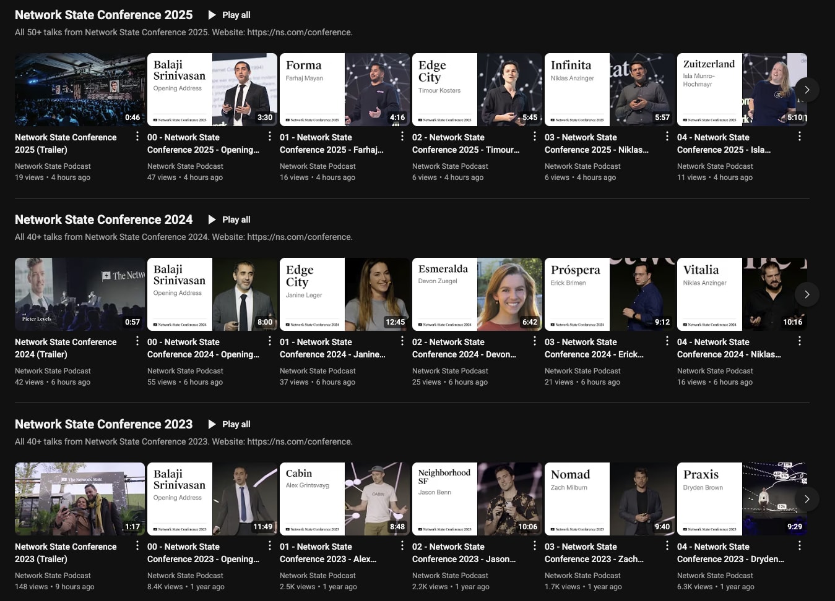This screenshot has height=601, width=835.
Task: Play all Network State Conference 2025 videos
Action: 230,15
